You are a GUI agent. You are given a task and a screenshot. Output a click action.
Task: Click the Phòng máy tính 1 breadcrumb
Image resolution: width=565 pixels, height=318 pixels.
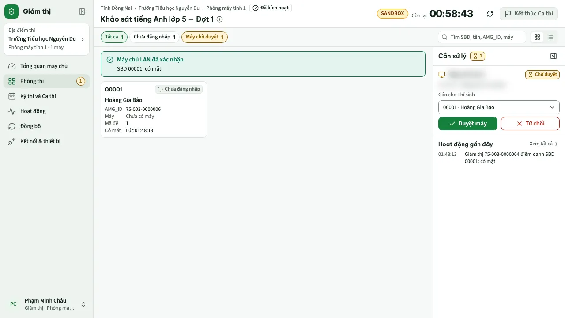coord(226,8)
